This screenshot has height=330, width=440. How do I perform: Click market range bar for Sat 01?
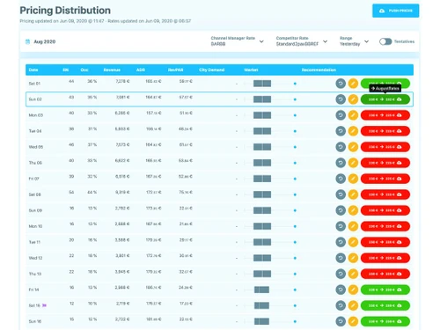coord(262,84)
